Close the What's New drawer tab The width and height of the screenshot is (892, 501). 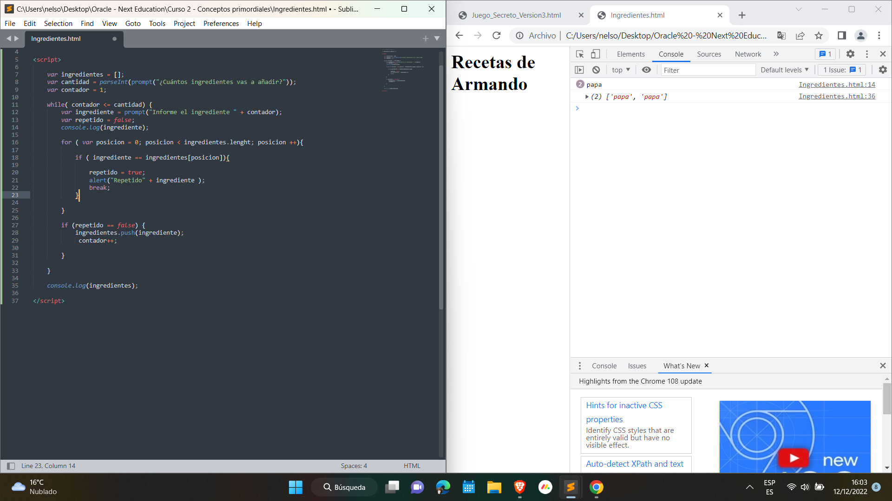707,366
